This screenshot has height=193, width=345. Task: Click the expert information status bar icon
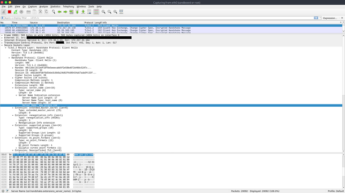pos(3,191)
